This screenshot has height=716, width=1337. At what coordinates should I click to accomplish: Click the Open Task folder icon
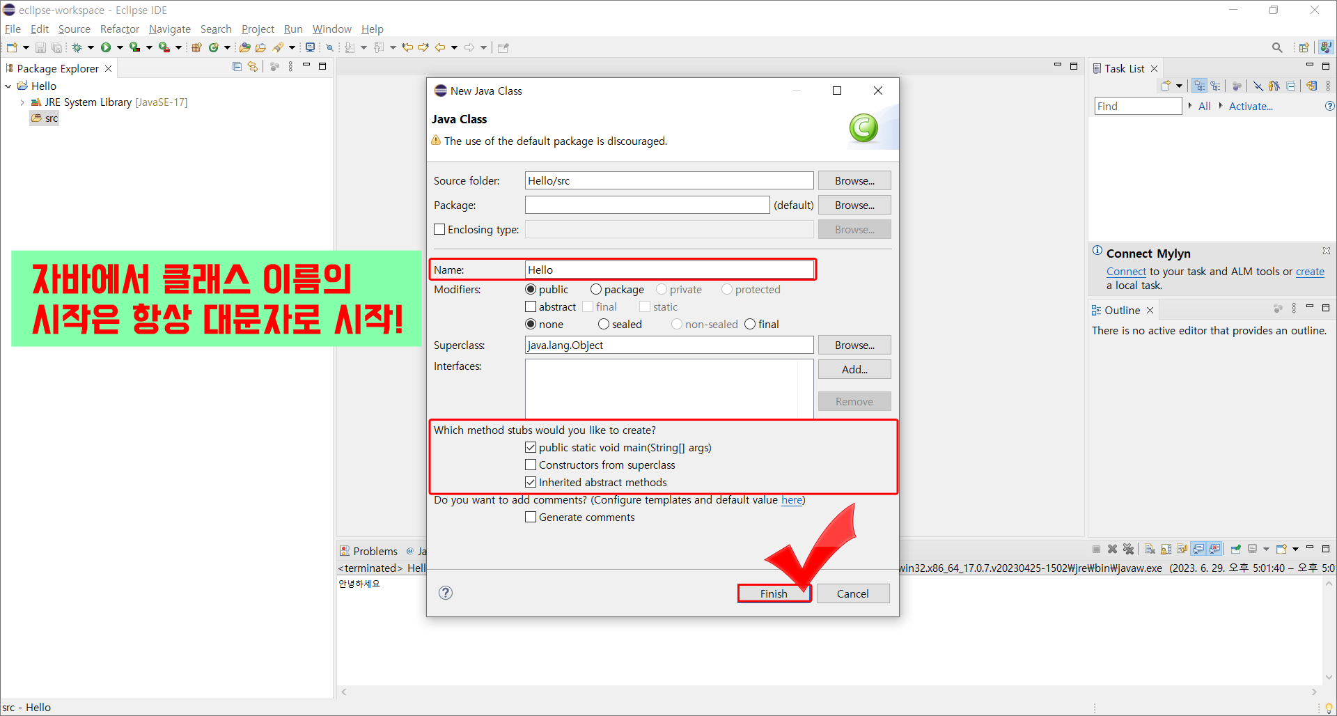click(x=260, y=47)
